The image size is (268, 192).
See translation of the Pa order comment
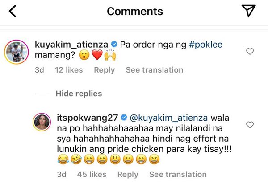coord(154,70)
